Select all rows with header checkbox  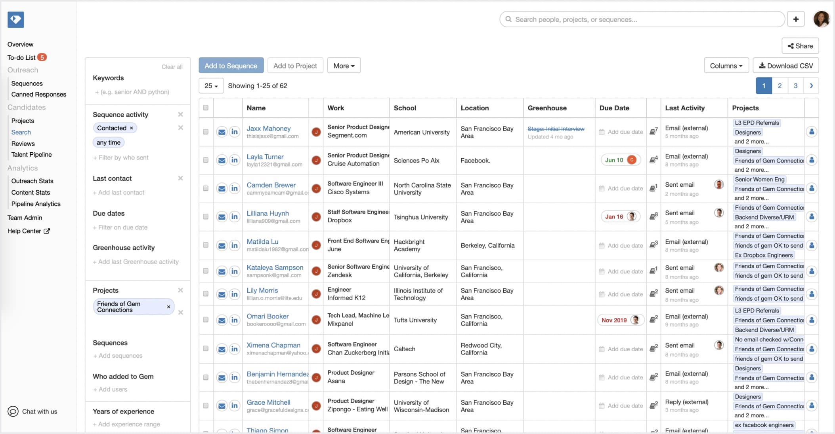[x=206, y=108]
